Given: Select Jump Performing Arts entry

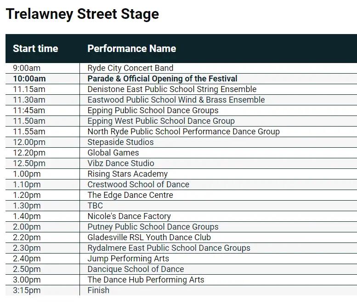Looking at the screenshot, I should click(128, 259).
